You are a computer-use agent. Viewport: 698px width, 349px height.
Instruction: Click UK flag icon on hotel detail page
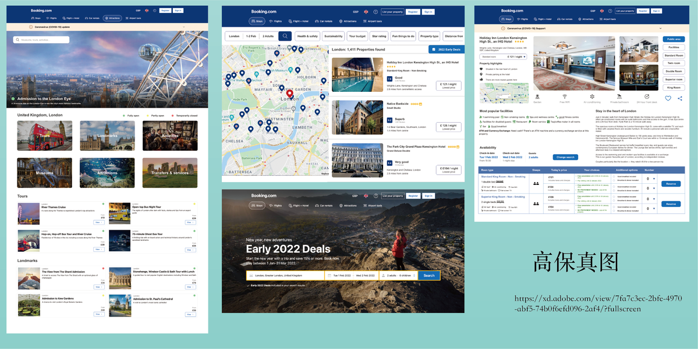pos(602,10)
